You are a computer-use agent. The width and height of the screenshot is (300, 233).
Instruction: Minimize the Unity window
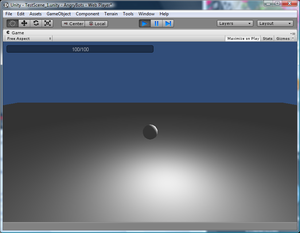click(268, 3)
